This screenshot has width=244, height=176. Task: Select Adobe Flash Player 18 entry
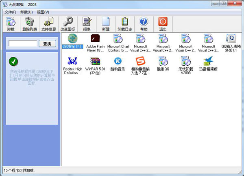(x=95, y=43)
